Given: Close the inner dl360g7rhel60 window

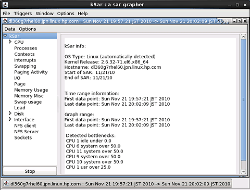Looking at the screenshot, I should pos(245,21).
